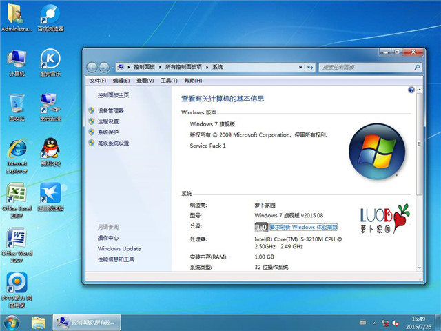The height and width of the screenshot is (331, 441).
Task: Click the window's back navigation button
Action: 92,67
